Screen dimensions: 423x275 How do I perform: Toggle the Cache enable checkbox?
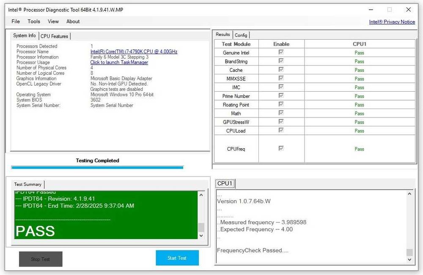pos(281,70)
